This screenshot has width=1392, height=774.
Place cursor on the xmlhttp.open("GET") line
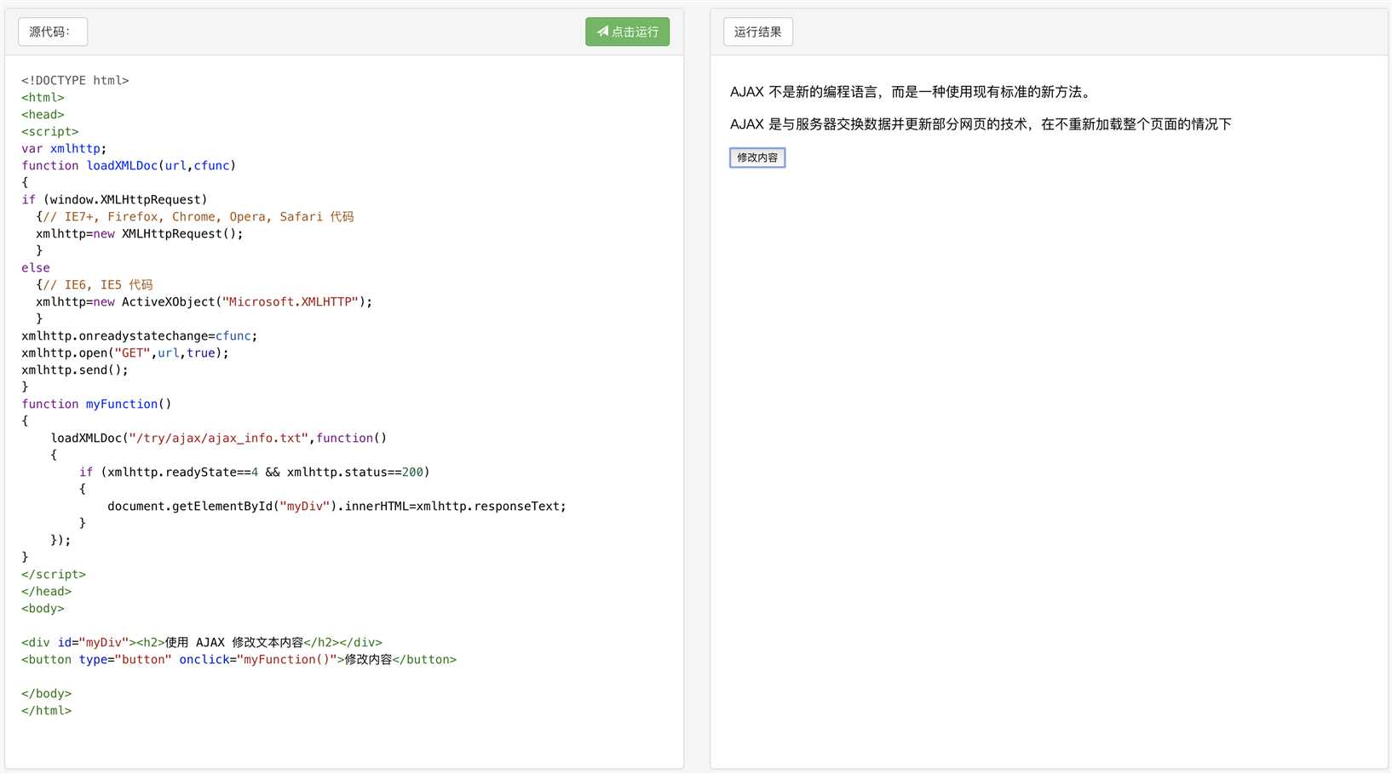tap(124, 353)
